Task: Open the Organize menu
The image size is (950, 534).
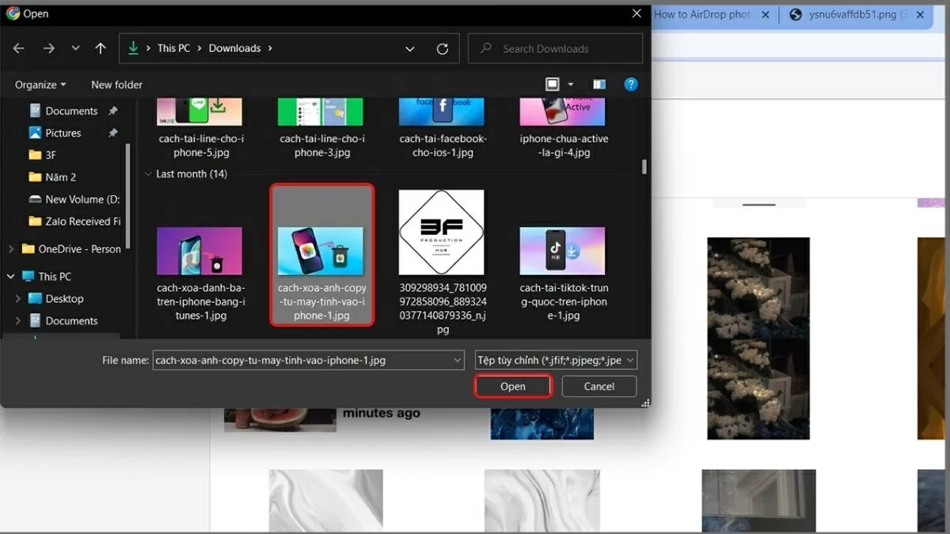Action: 38,84
